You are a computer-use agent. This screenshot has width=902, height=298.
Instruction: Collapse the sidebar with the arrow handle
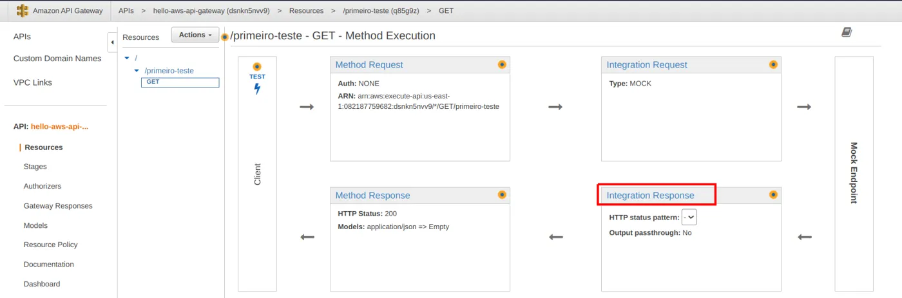pyautogui.click(x=112, y=42)
